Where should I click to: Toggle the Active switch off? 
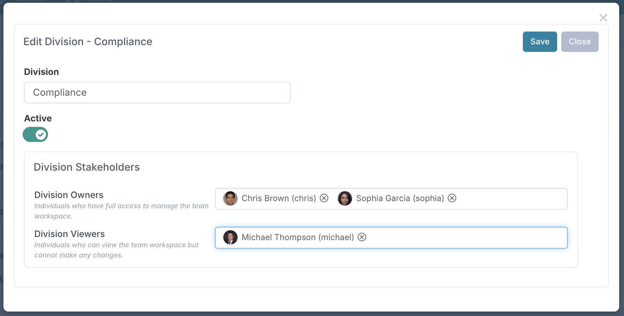pos(35,134)
